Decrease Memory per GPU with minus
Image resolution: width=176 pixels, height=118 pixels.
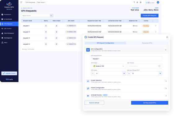(x=129, y=73)
